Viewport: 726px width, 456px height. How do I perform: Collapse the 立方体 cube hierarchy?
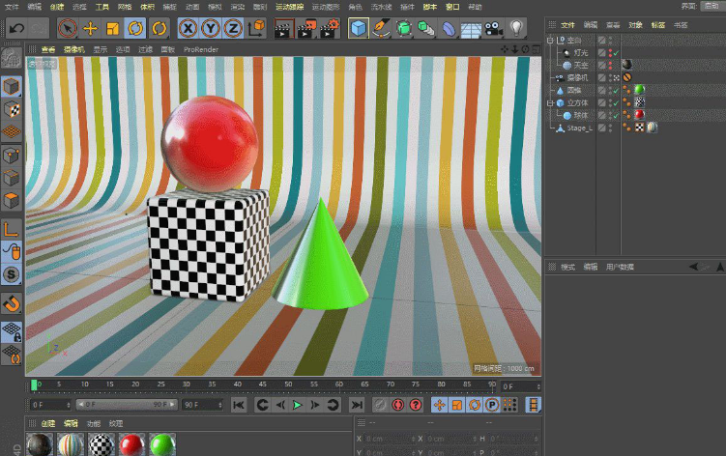coord(550,102)
